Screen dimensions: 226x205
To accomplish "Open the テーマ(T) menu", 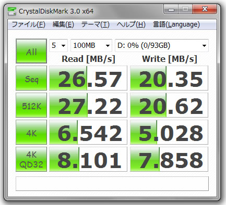I will [x=96, y=24].
